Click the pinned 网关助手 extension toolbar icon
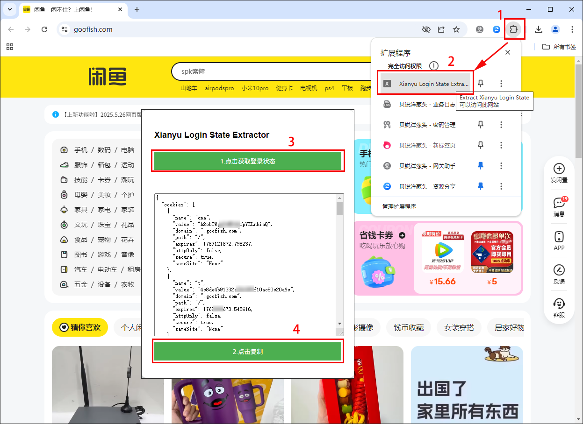This screenshot has width=583, height=424. click(x=480, y=29)
